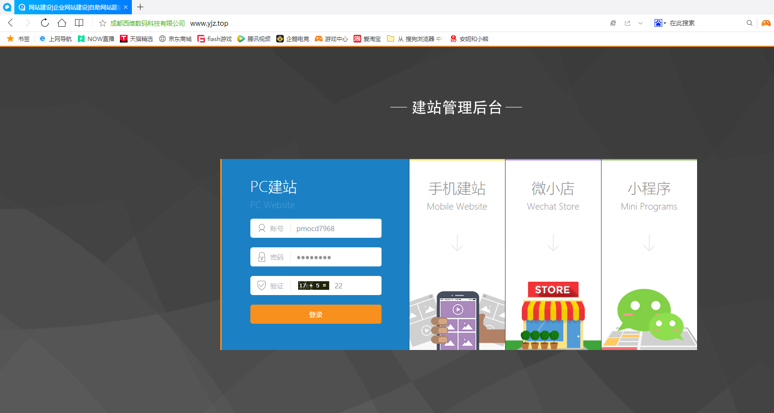Click the user icon in account field
The height and width of the screenshot is (413, 774).
click(262, 228)
